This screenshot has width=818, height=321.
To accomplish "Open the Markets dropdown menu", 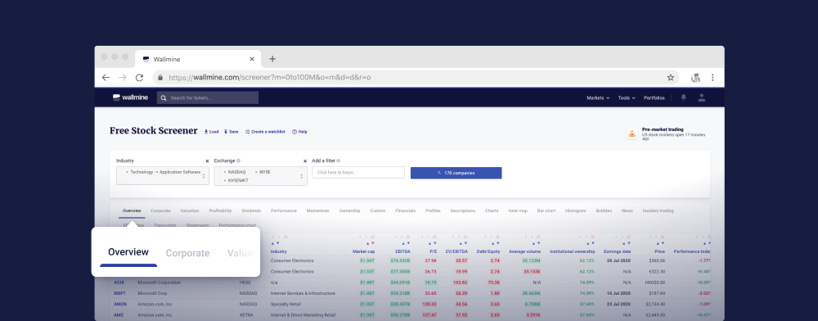I will 598,97.
